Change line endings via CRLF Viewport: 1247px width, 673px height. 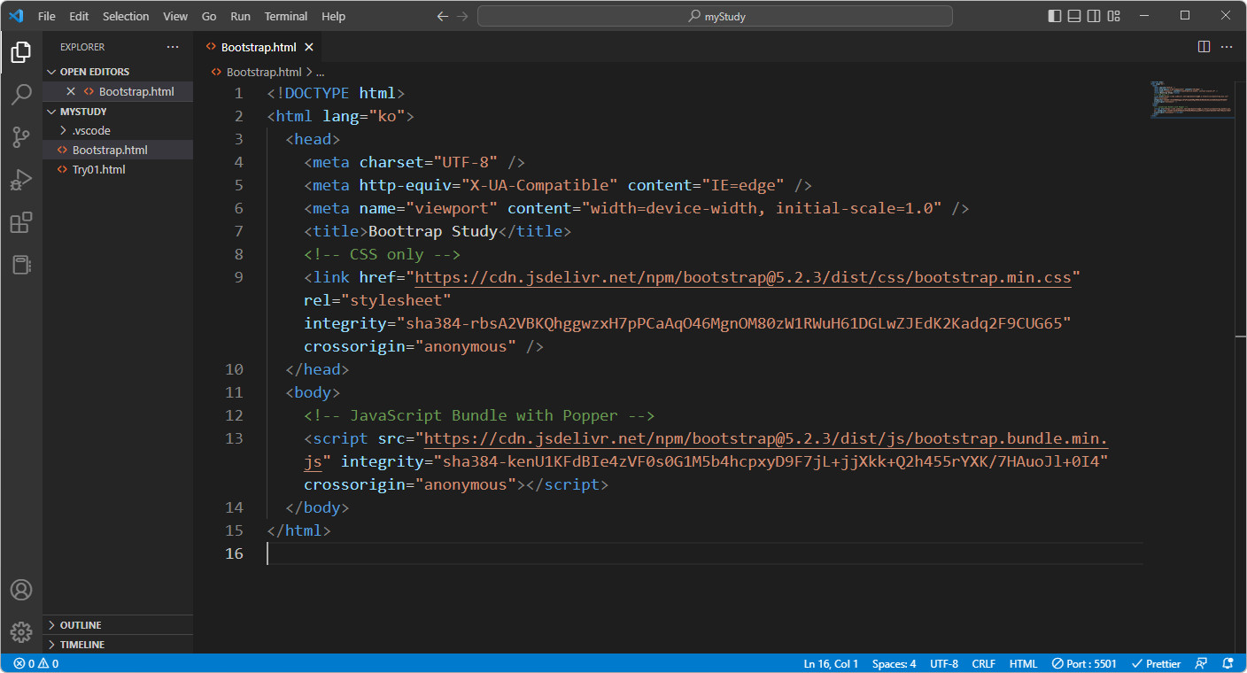tap(984, 663)
